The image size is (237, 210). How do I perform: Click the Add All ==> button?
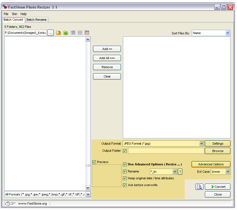107,58
